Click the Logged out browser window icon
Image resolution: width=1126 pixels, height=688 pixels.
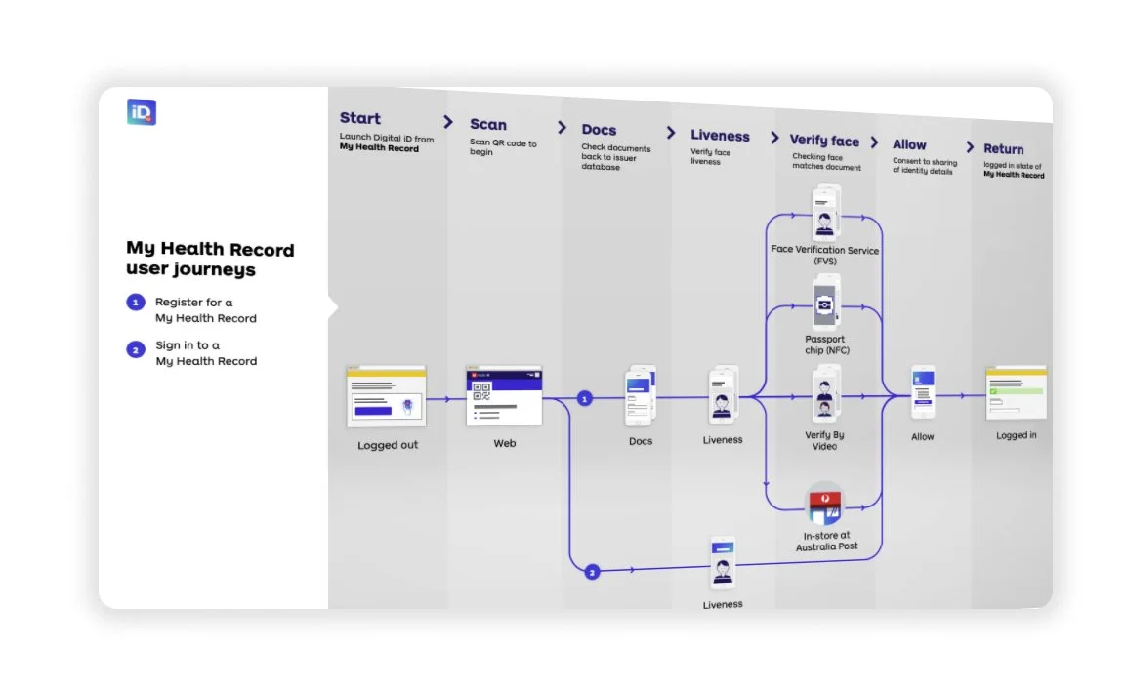pos(387,396)
